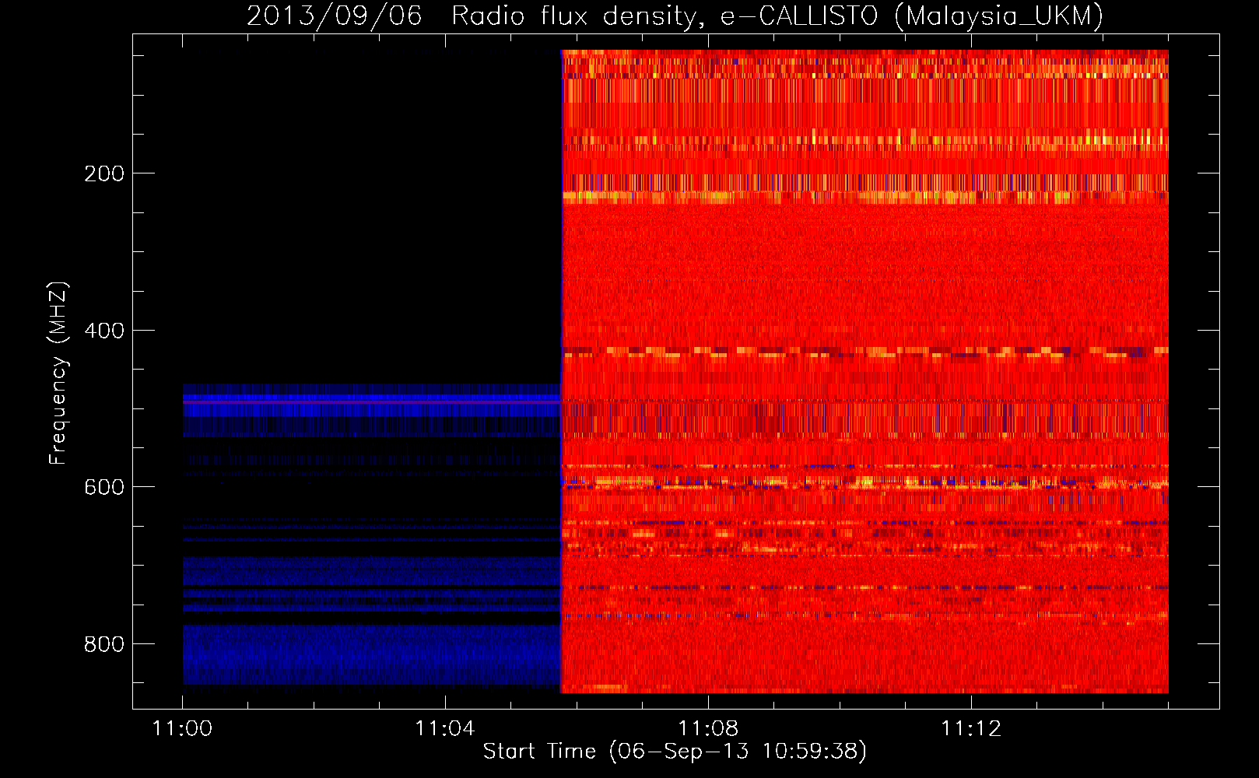Click the 11:08 time tick label
The height and width of the screenshot is (778, 1259).
pos(708,729)
